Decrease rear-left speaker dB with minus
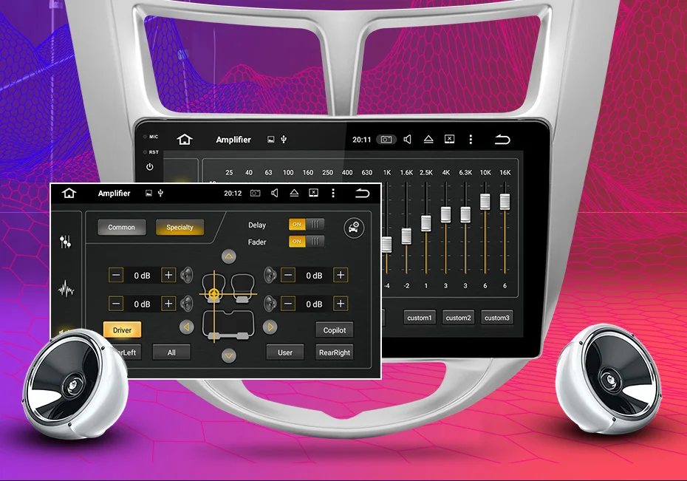Screen dimensions: 687x481 pos(116,304)
